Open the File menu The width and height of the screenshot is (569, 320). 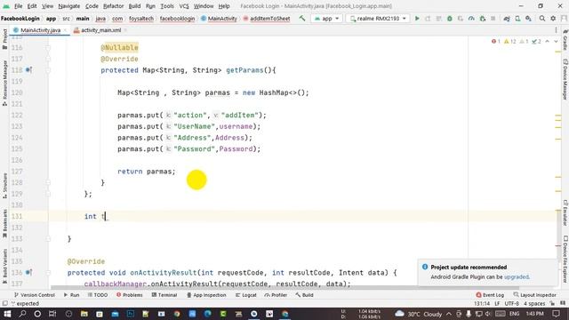(x=18, y=6)
